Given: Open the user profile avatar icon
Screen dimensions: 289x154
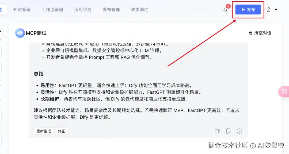Looking at the screenshot, I should click(x=269, y=9).
